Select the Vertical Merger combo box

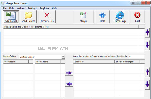coord(42,57)
